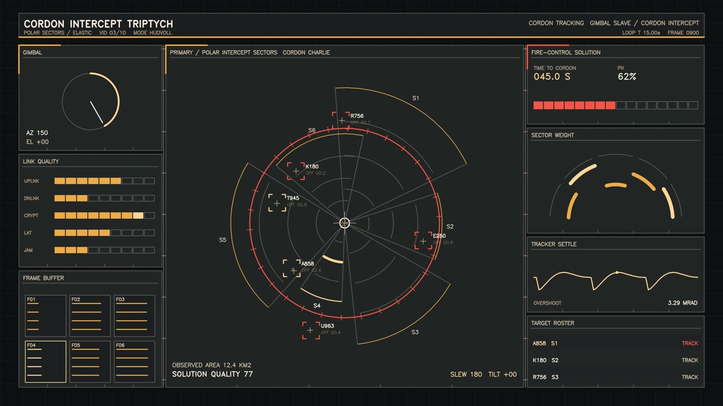Click the UPLNK link quality bar

tap(104, 181)
